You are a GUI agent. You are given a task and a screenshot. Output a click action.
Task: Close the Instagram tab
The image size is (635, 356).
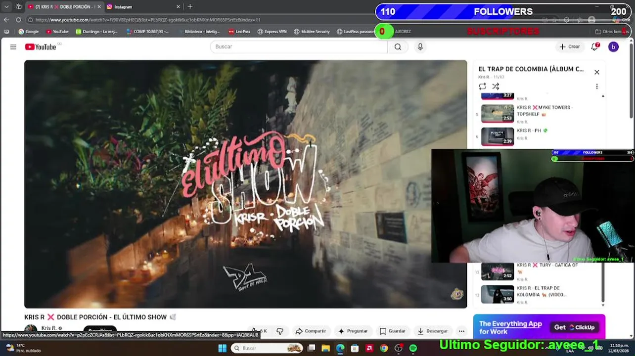click(178, 7)
